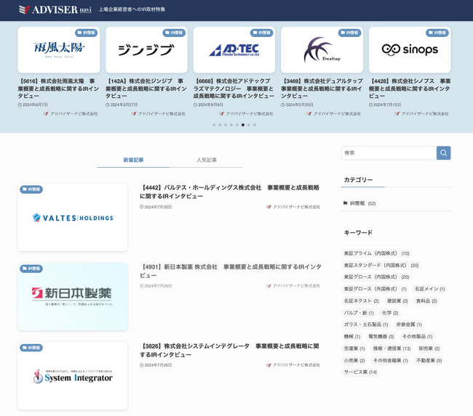Select the 建設業 keyword tag
473x416 pixels.
tap(397, 301)
